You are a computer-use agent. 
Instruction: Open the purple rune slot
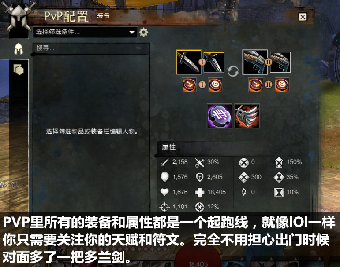point(220,116)
